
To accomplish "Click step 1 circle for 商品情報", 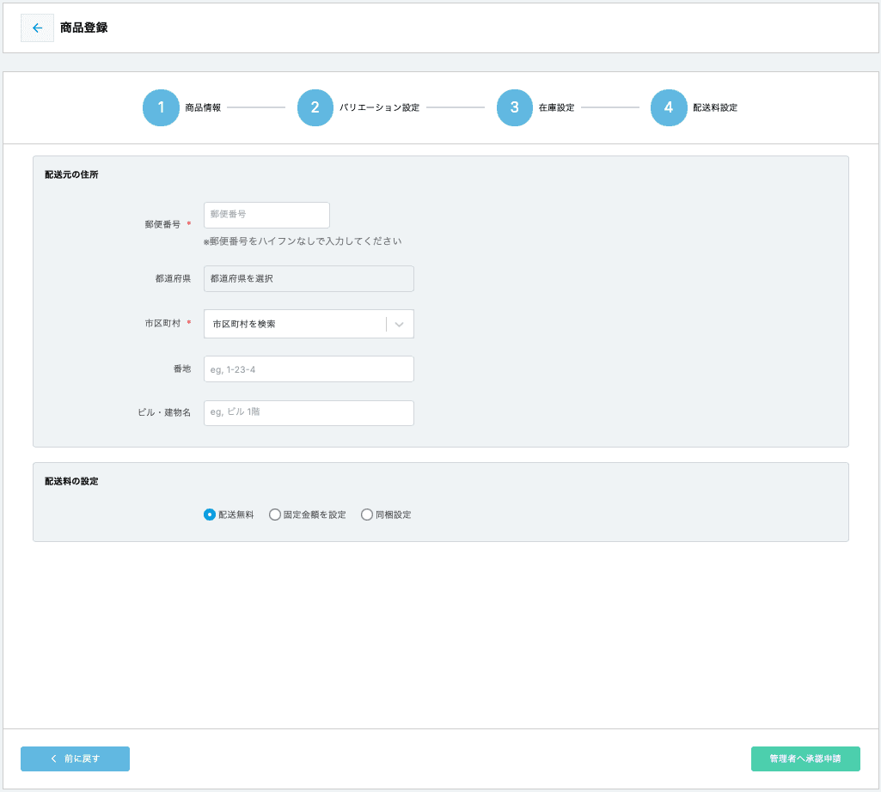I will pyautogui.click(x=161, y=108).
